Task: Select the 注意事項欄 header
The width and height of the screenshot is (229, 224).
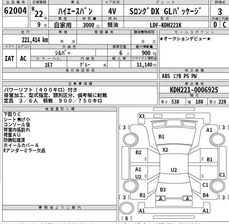Action: click(80, 84)
